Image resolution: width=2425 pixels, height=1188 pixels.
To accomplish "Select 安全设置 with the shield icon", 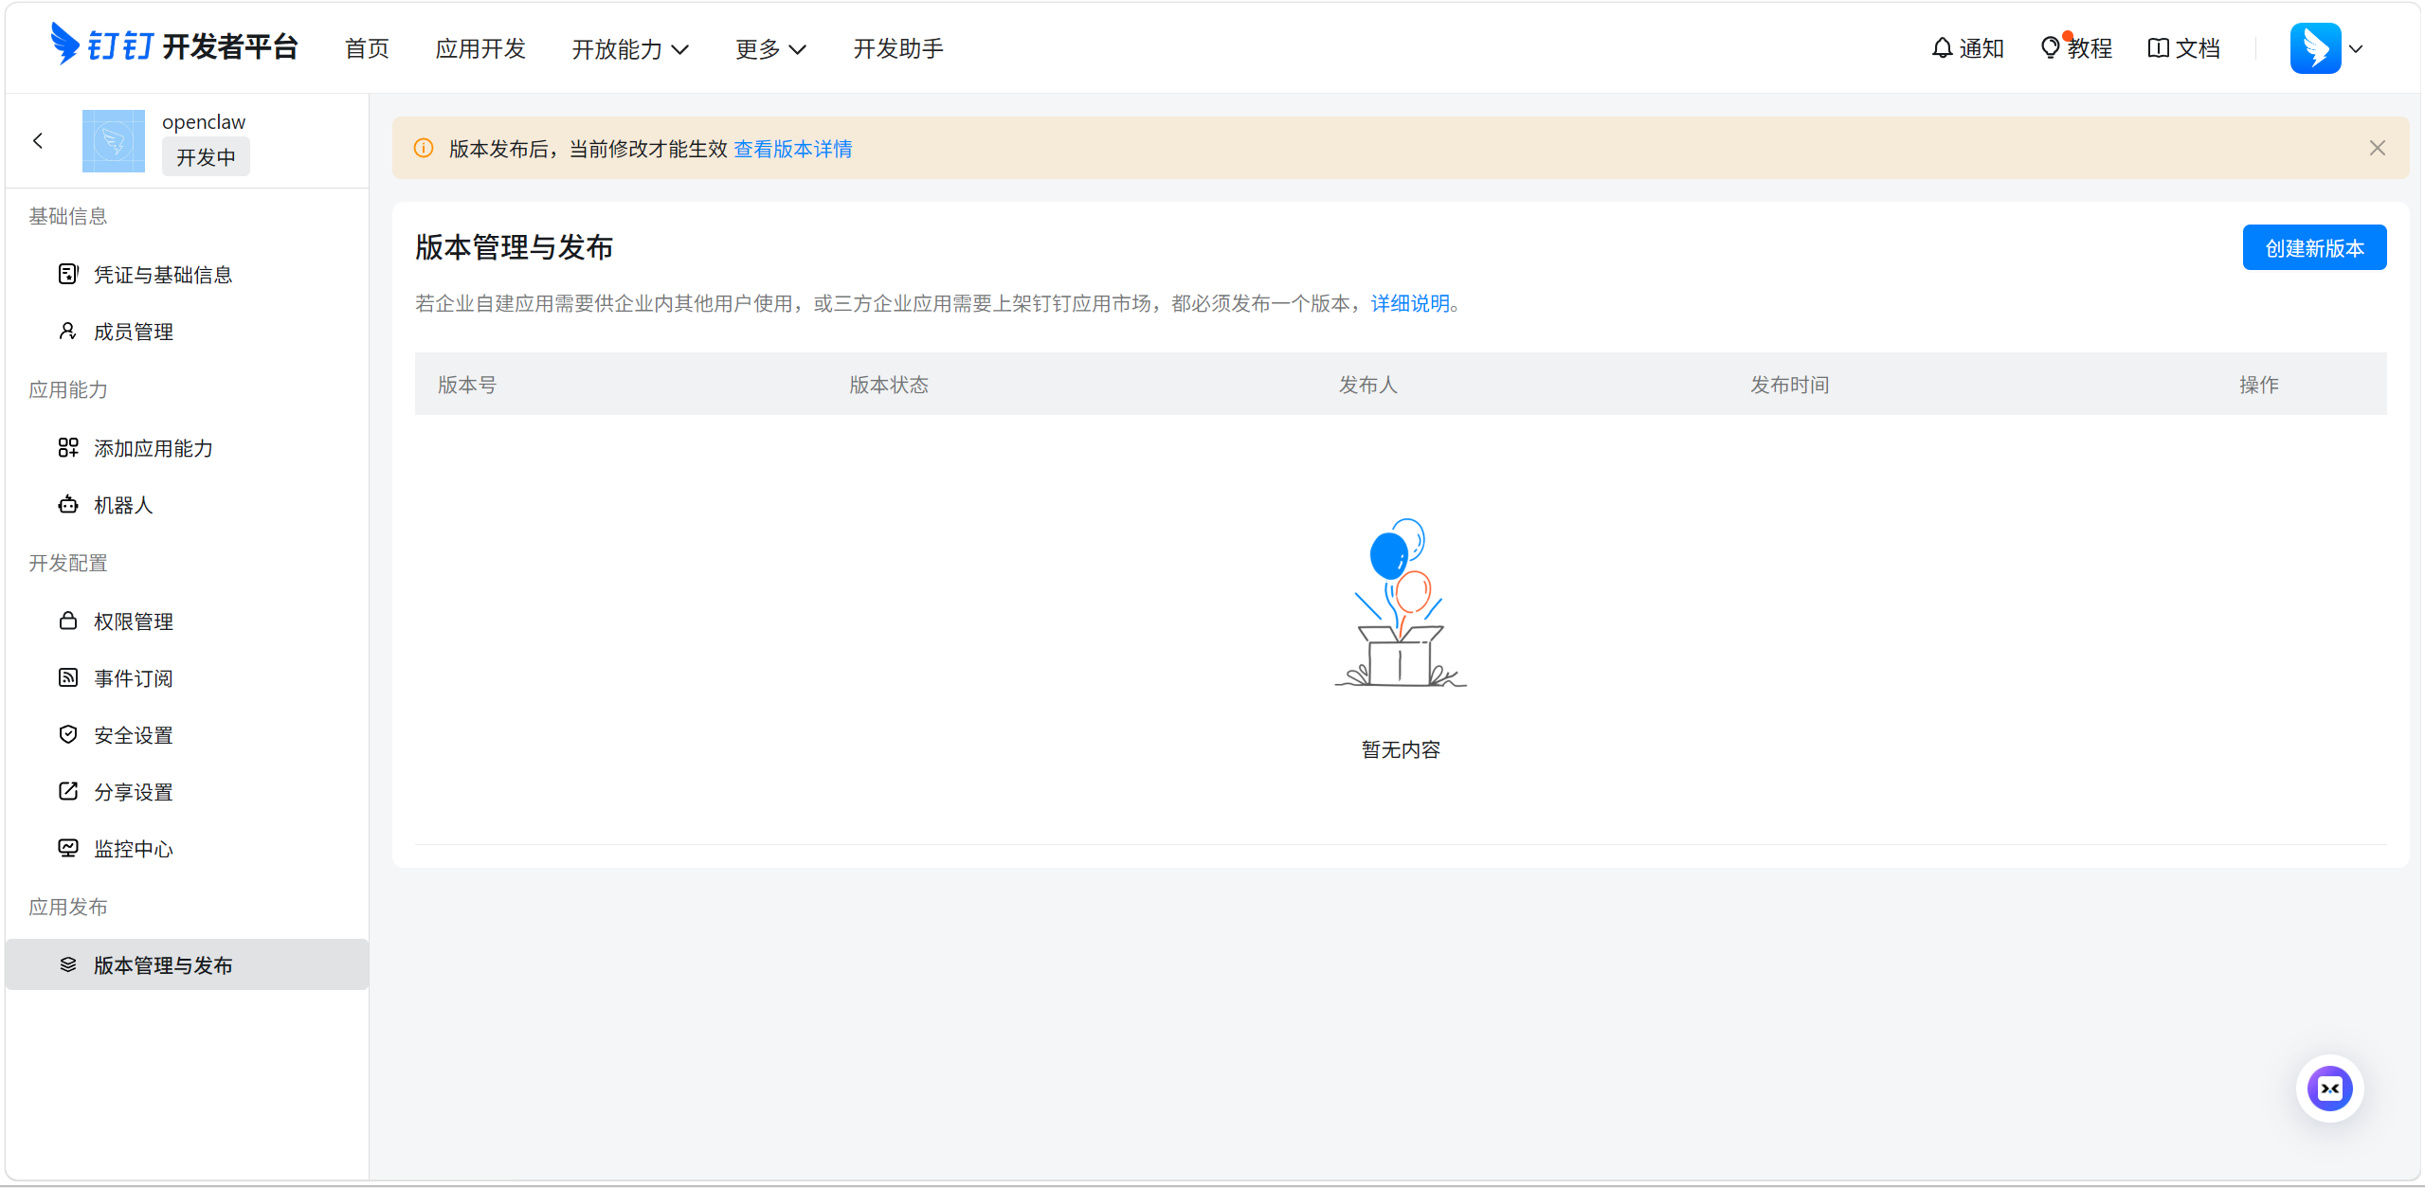I will tap(133, 735).
